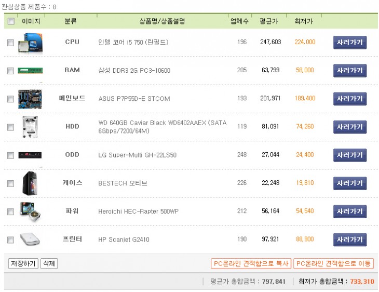Open the Samsung RAM stick image

[30, 70]
